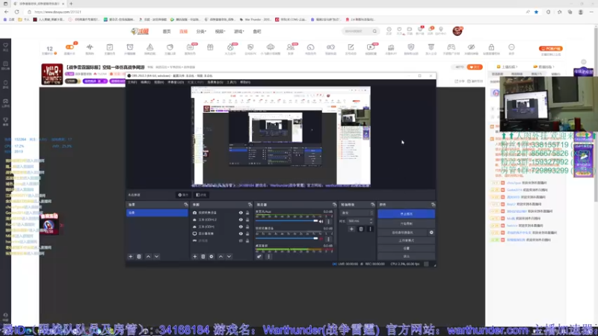Click Douyu search magnifier icon
The image size is (598, 336).
(x=374, y=31)
